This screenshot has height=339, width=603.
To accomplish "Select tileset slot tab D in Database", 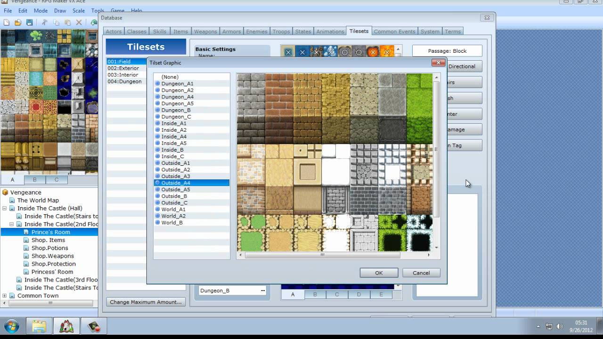I will click(x=359, y=294).
